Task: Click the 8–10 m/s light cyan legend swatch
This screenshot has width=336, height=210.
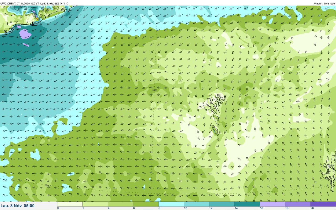Action: click(x=171, y=204)
